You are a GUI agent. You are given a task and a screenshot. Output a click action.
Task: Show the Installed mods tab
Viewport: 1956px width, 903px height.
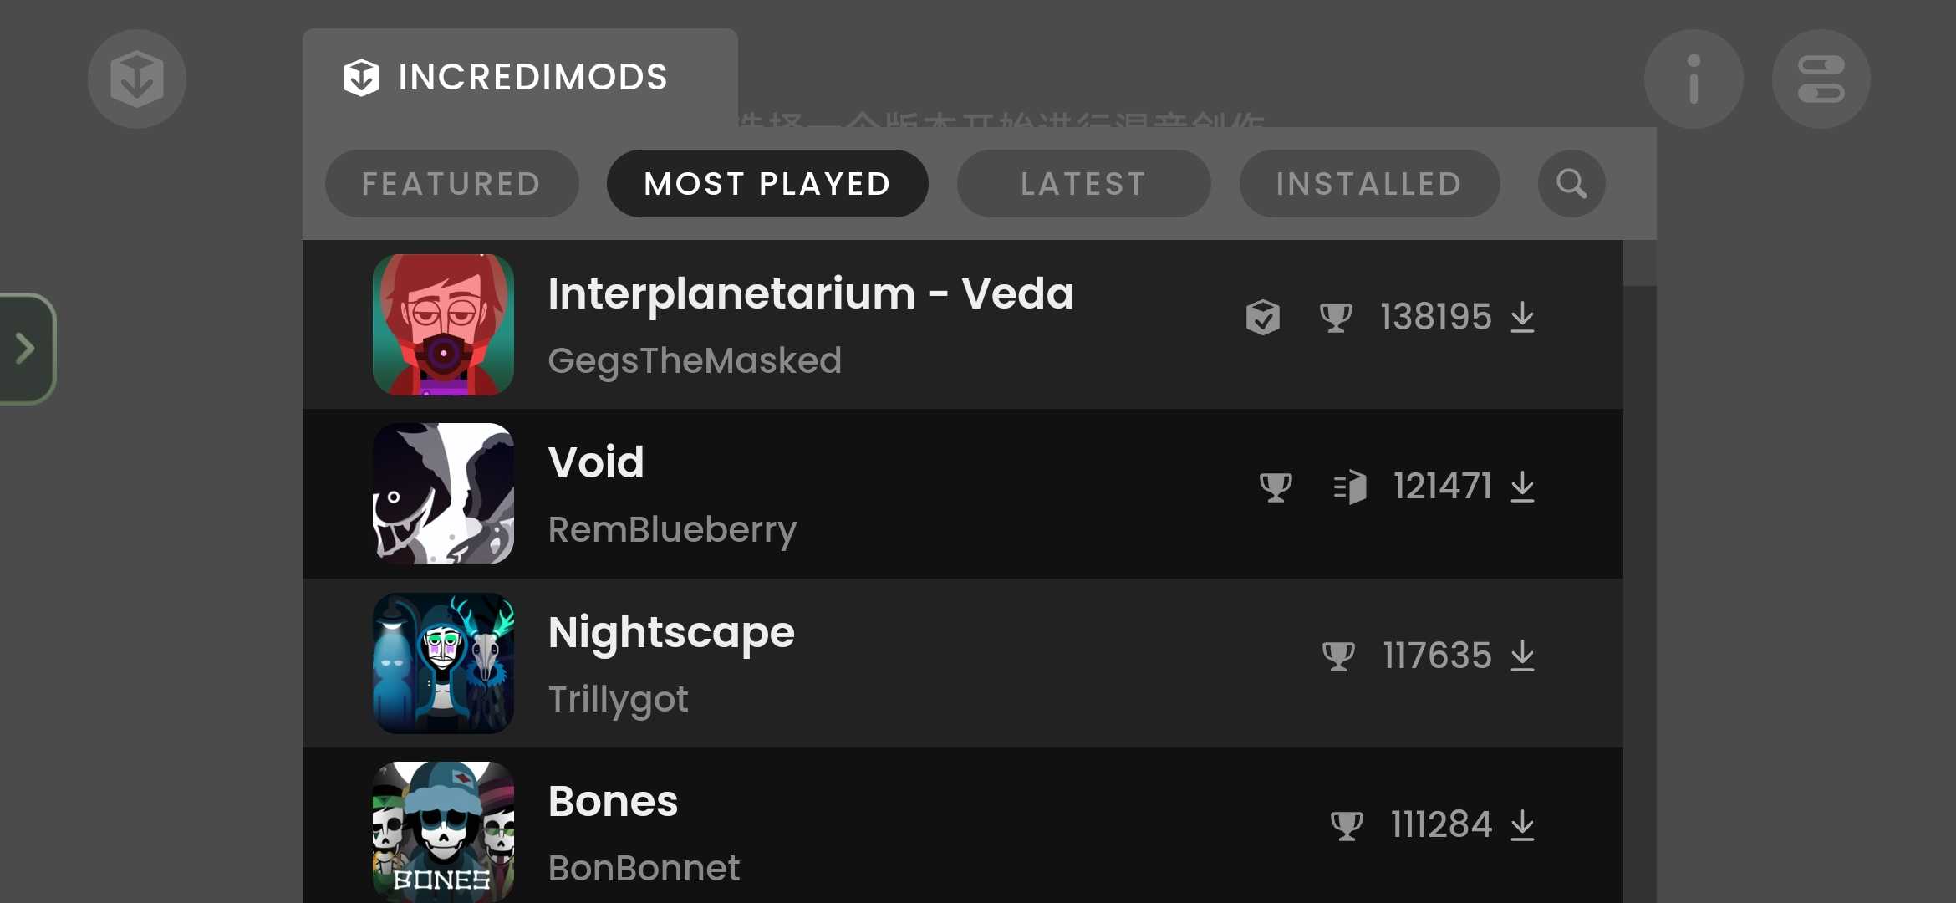1369,184
